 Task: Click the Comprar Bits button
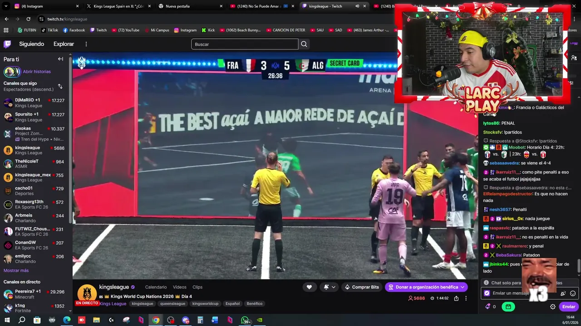pos(361,287)
